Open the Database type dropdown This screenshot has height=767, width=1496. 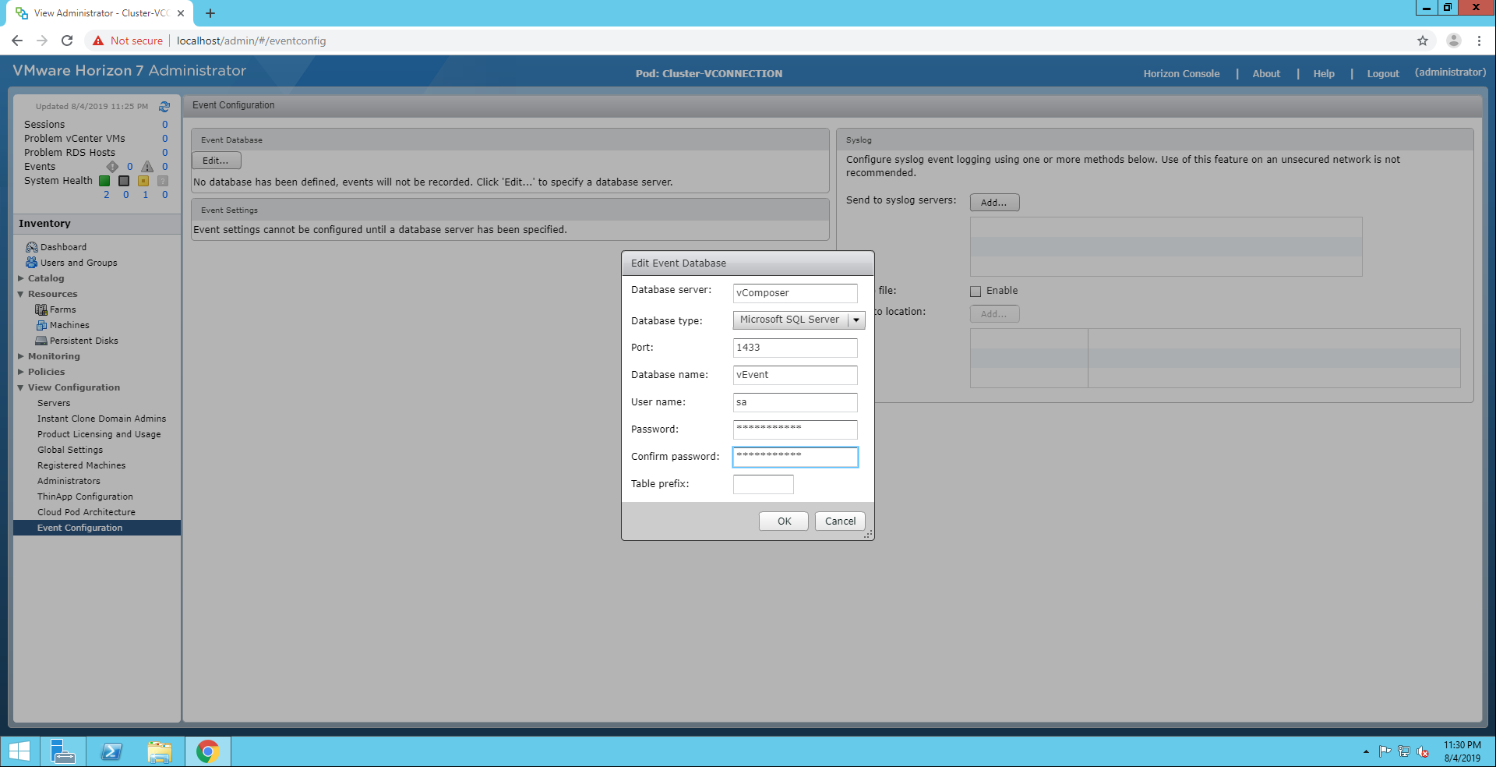(856, 320)
